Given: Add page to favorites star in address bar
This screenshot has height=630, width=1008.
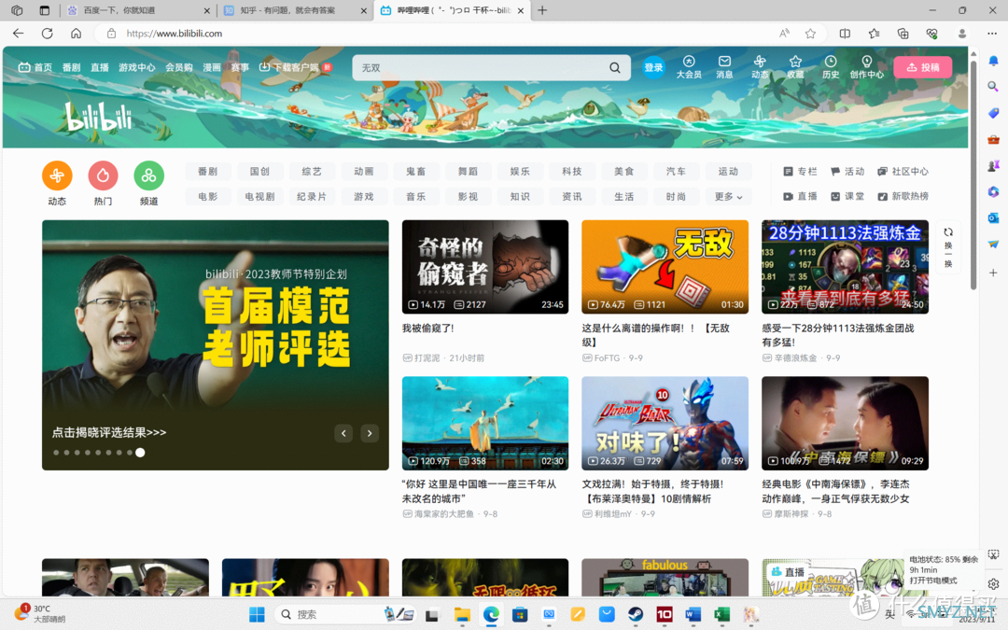Looking at the screenshot, I should tap(810, 34).
